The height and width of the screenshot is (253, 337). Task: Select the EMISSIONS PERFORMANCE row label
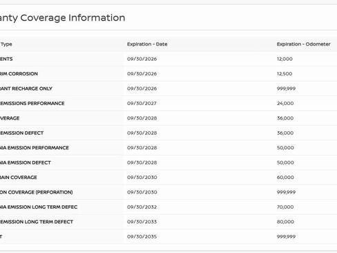pyautogui.click(x=32, y=103)
